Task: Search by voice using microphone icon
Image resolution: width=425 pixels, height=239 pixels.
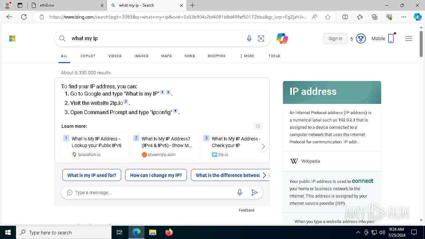Action: (x=249, y=39)
